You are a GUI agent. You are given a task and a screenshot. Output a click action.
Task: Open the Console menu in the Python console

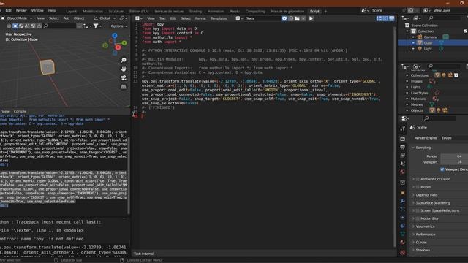point(20,111)
